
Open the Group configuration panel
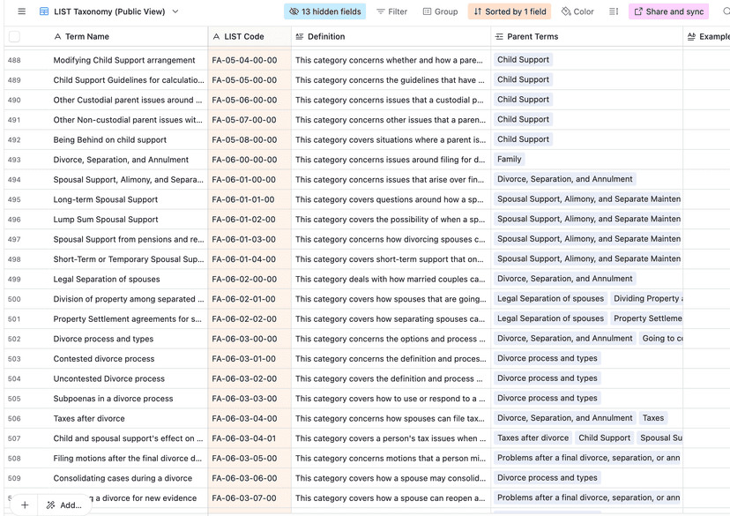[x=440, y=11]
